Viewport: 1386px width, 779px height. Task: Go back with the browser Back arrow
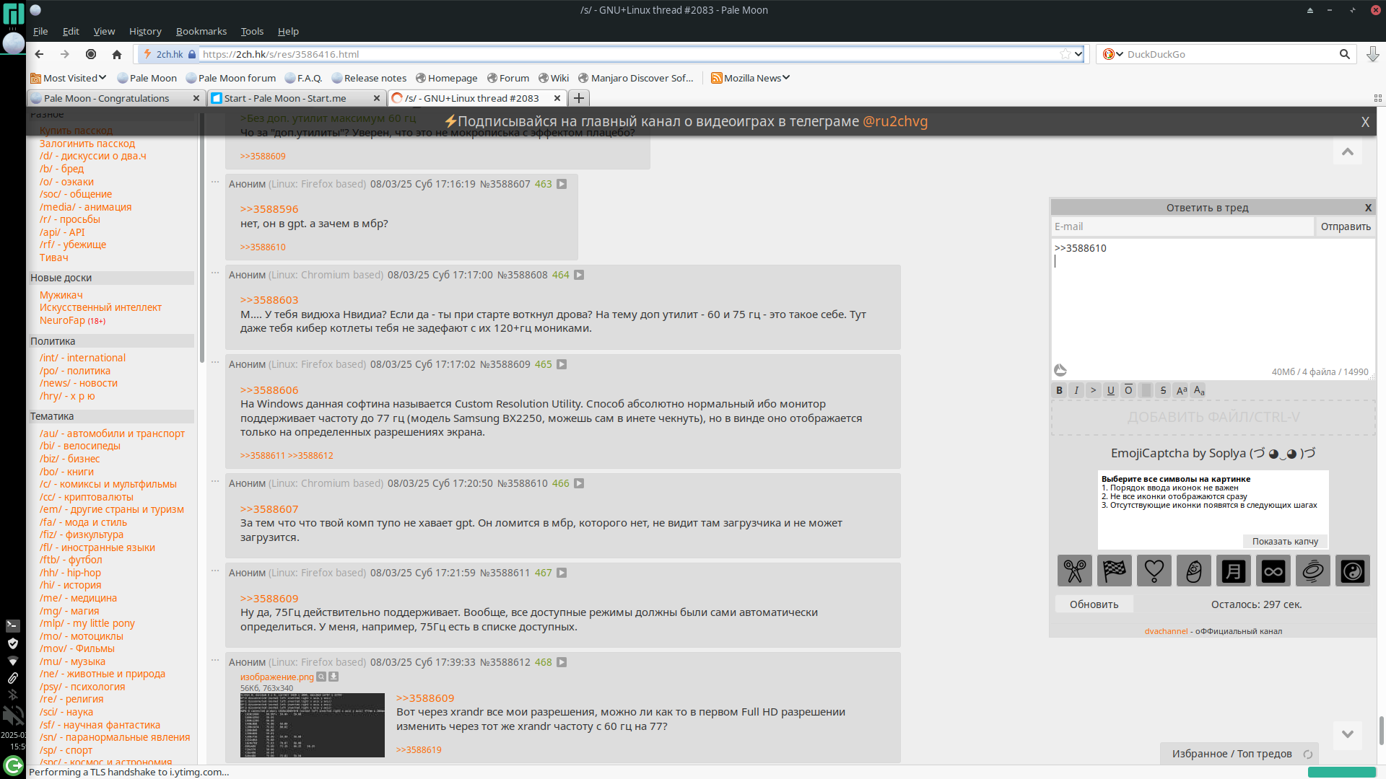40,54
